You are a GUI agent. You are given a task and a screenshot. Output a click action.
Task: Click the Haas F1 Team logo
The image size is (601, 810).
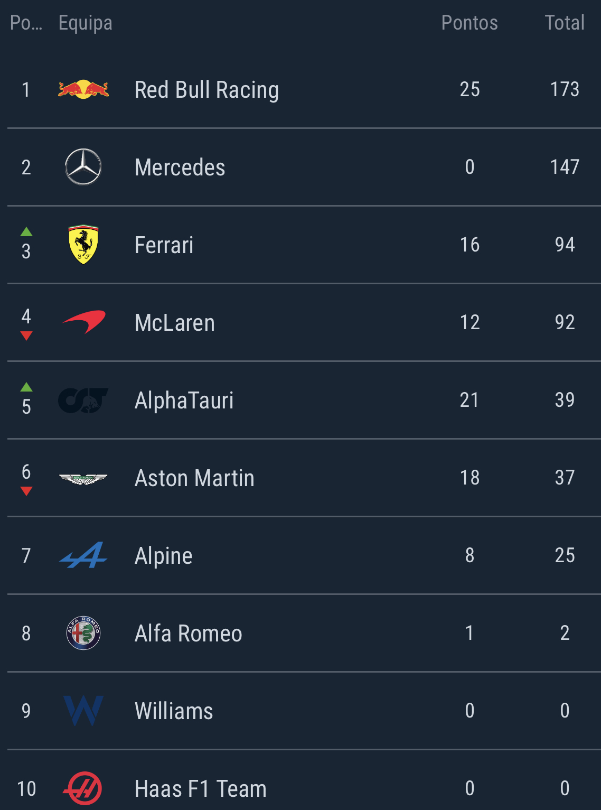coord(83,788)
